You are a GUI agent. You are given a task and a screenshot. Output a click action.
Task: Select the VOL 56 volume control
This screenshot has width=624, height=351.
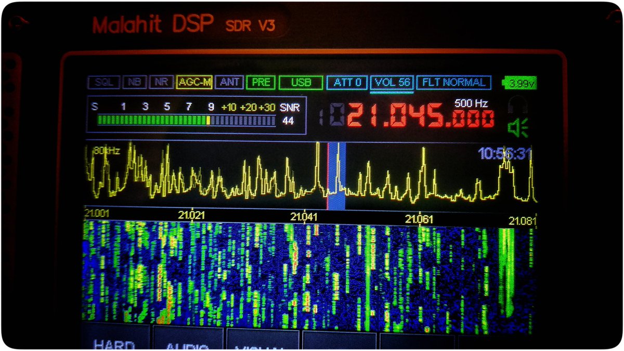coord(392,82)
